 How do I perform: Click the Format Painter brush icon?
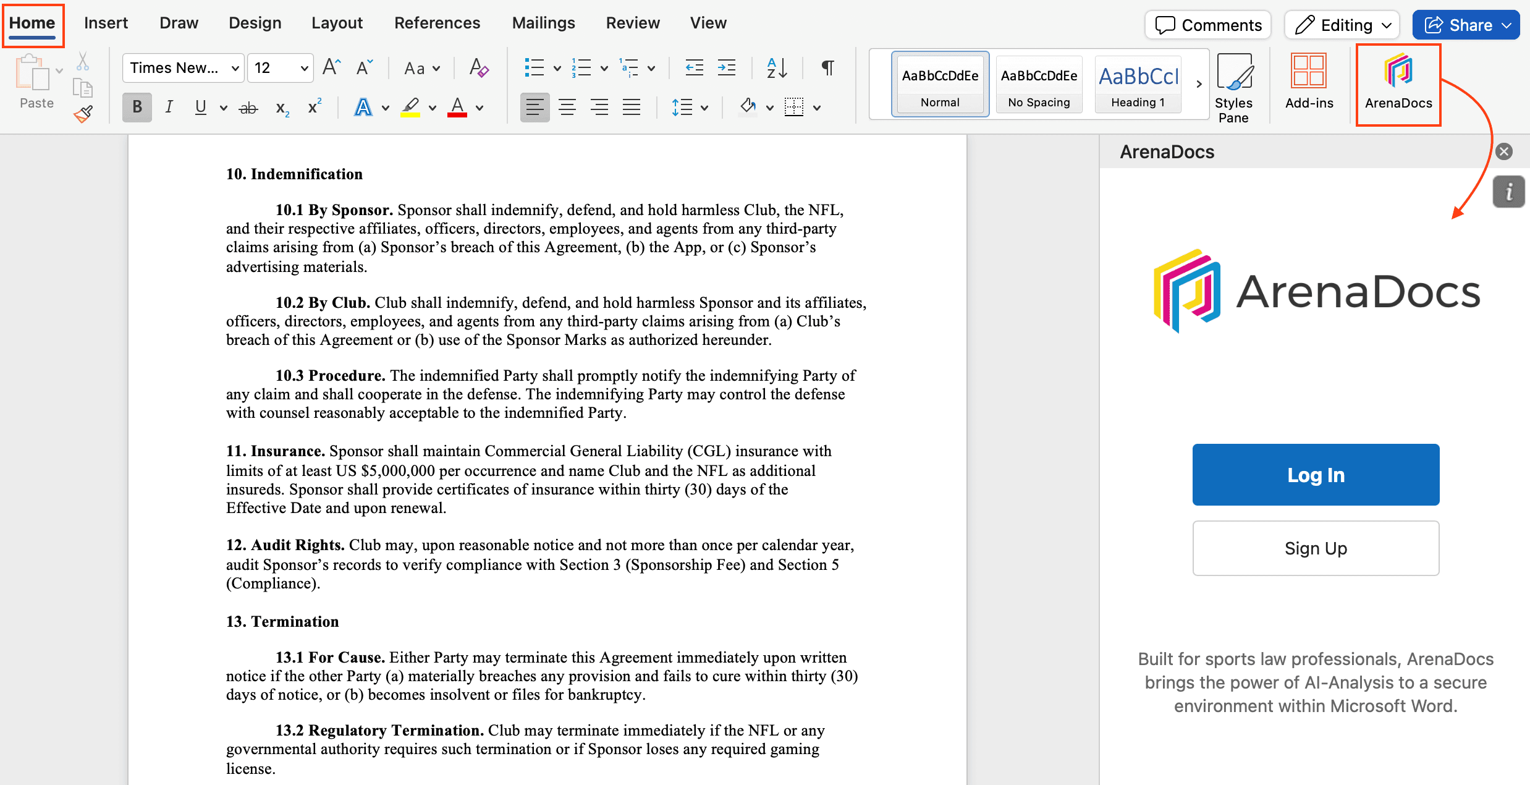pos(83,114)
